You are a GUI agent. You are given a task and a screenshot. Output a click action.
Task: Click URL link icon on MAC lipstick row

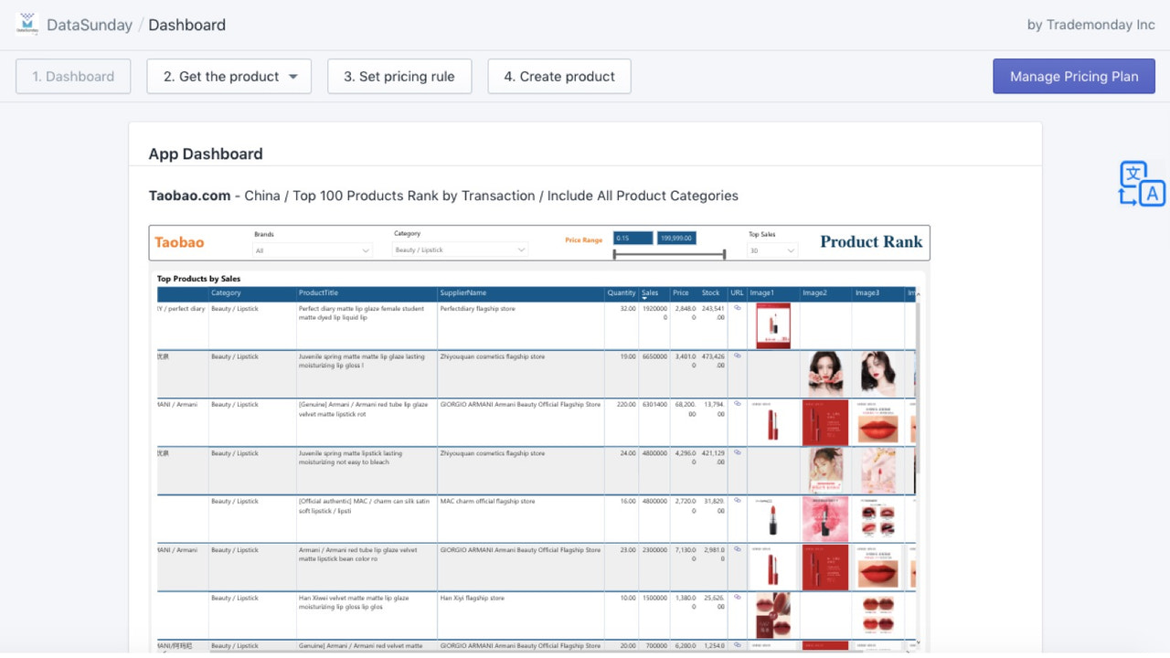click(x=738, y=502)
